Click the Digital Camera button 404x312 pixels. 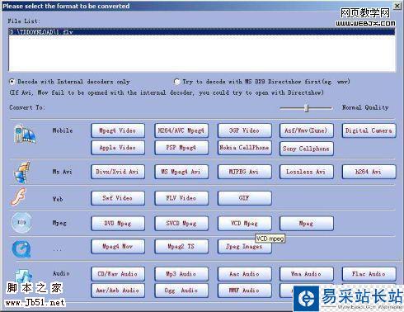pos(369,130)
